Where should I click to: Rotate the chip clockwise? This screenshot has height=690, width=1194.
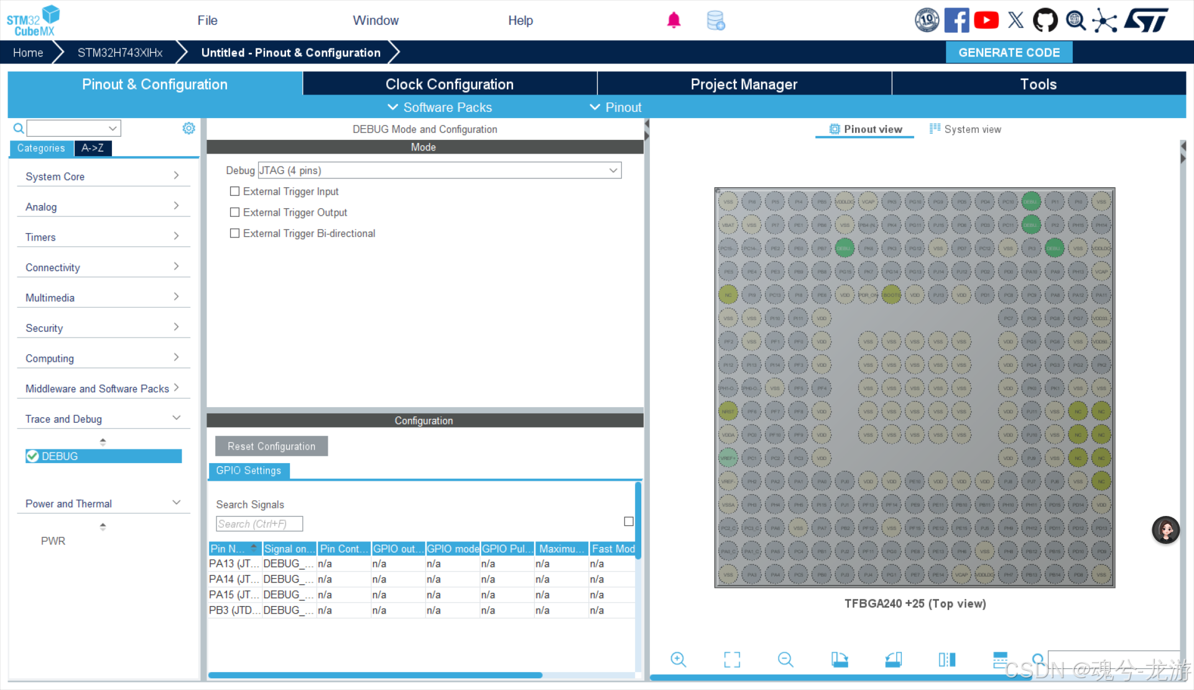point(840,660)
